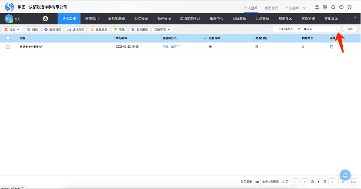
Task: Open the 领导日程 menu tab
Action: (164, 19)
